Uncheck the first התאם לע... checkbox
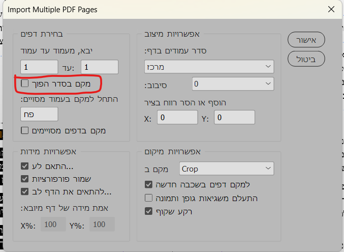The image size is (344, 252). coord(25,166)
